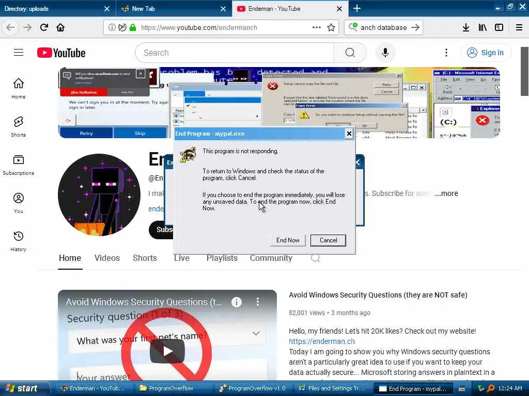The image size is (529, 396).
Task: Close the 'New Tab' browser tab
Action: 223,9
